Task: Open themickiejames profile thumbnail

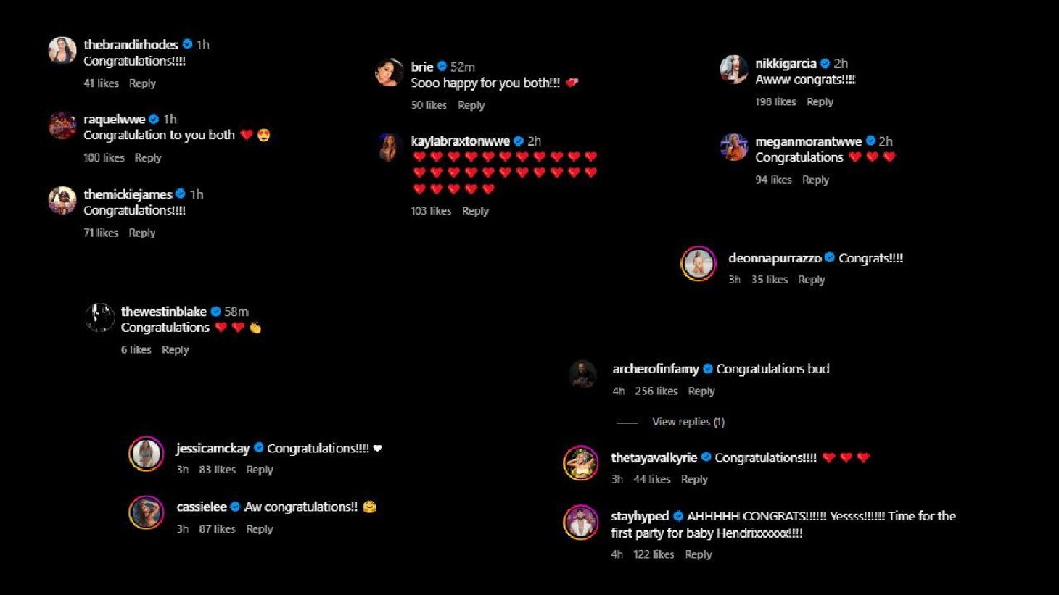Action: click(x=62, y=201)
